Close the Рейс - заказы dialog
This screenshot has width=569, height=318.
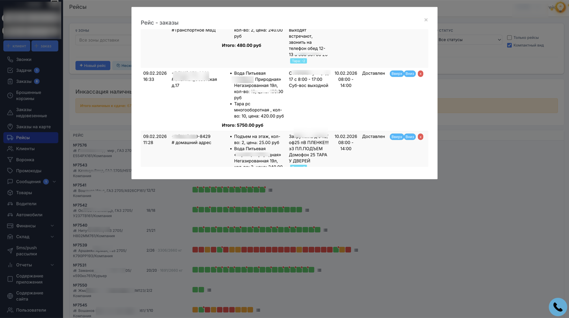tap(426, 20)
